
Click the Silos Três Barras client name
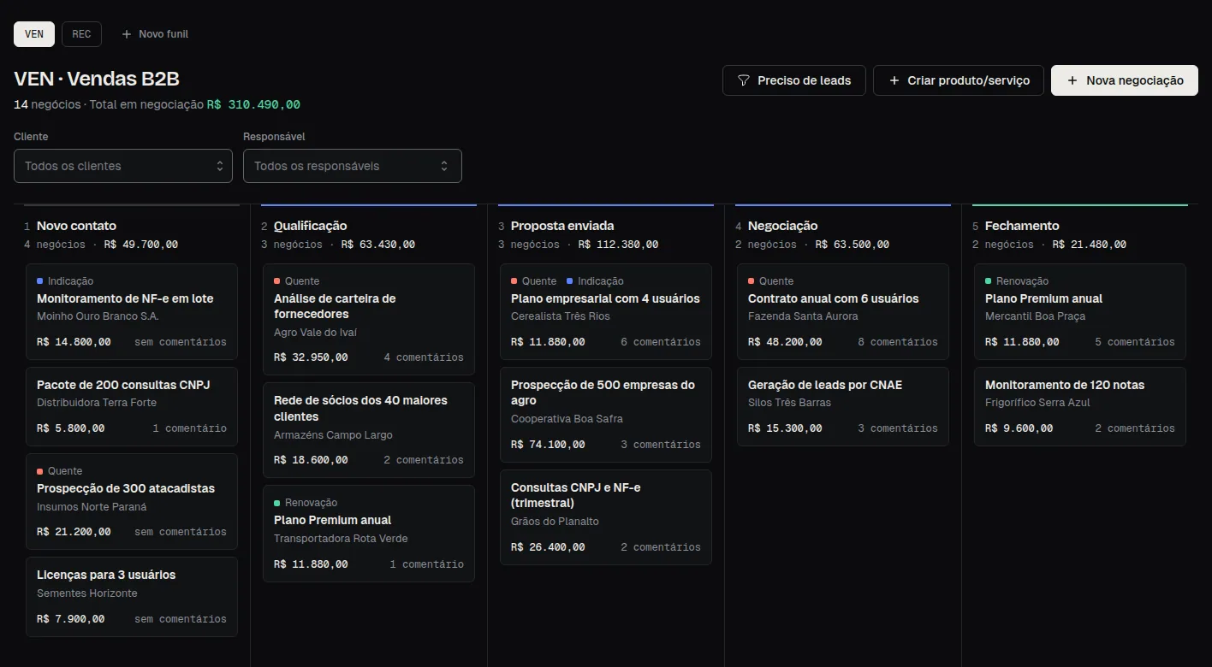click(x=789, y=403)
